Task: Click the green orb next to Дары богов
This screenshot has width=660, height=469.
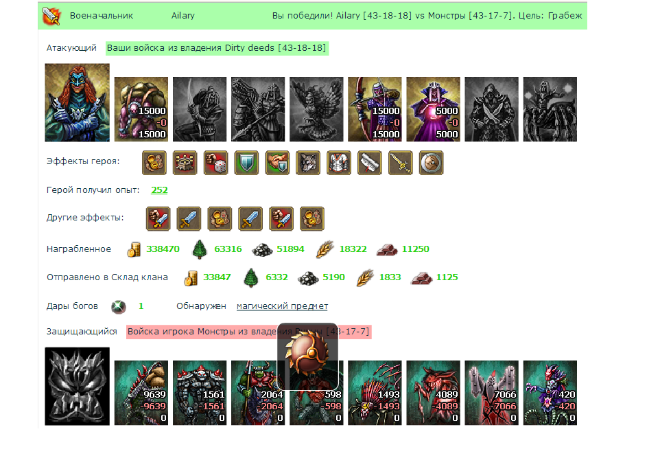Action: point(119,307)
